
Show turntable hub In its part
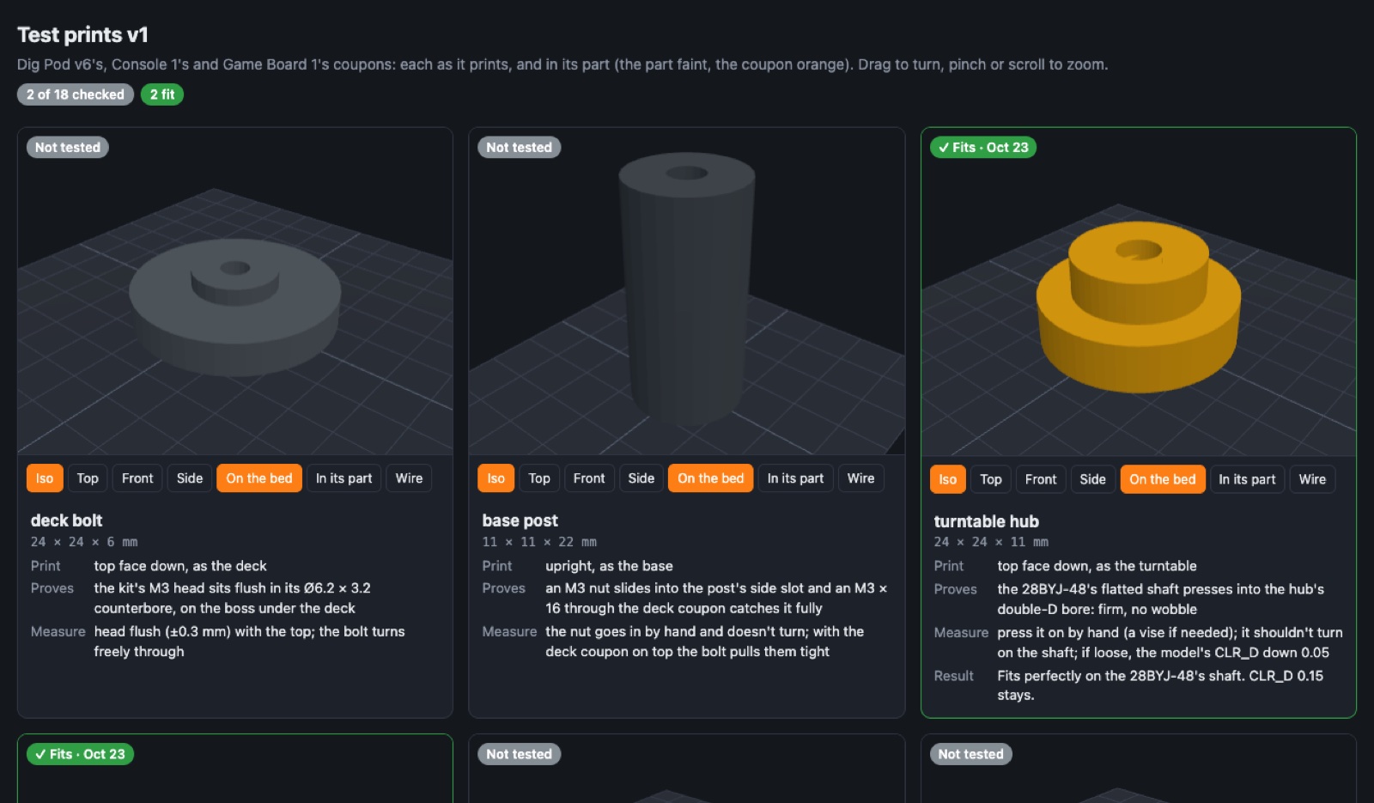point(1247,479)
